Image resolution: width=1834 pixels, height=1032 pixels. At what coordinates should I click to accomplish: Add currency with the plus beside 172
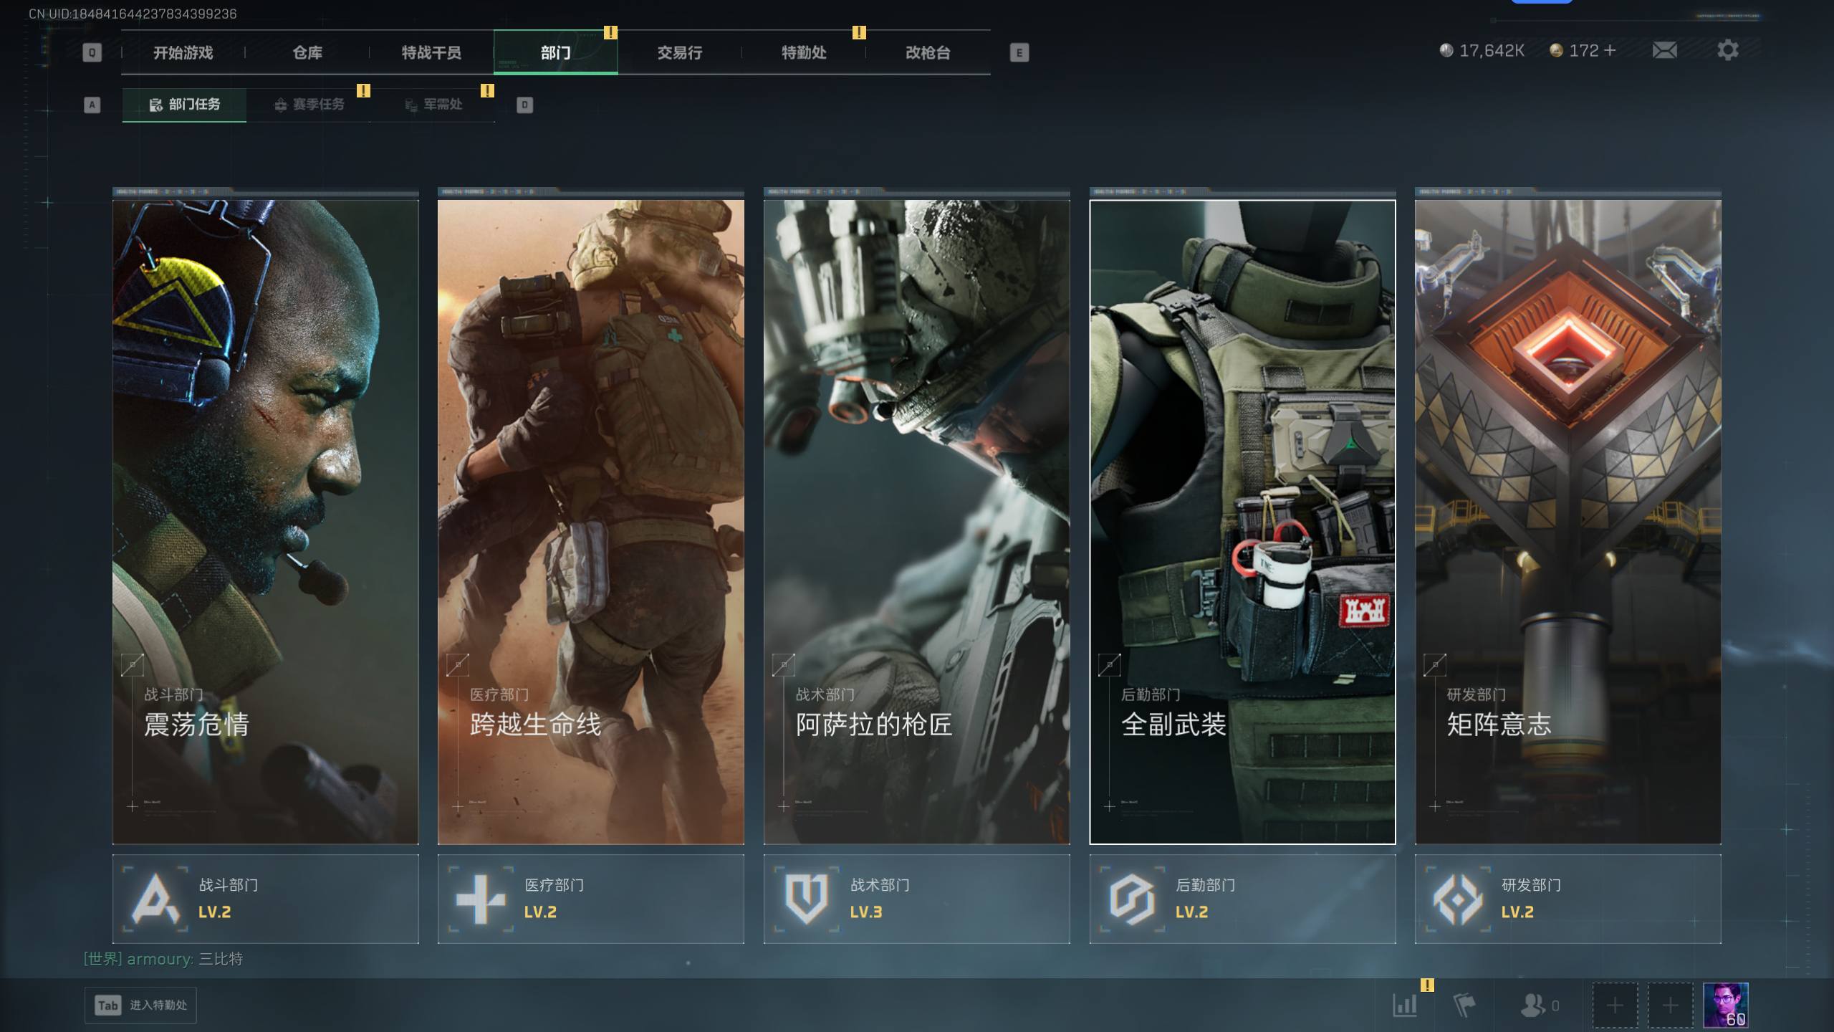coord(1610,50)
